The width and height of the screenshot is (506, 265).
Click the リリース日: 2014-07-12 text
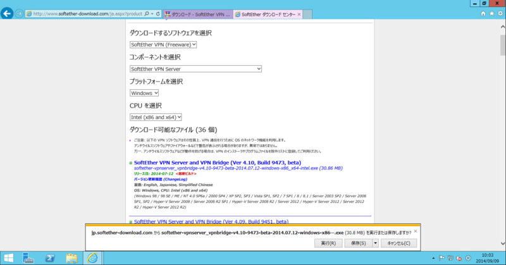(154, 174)
